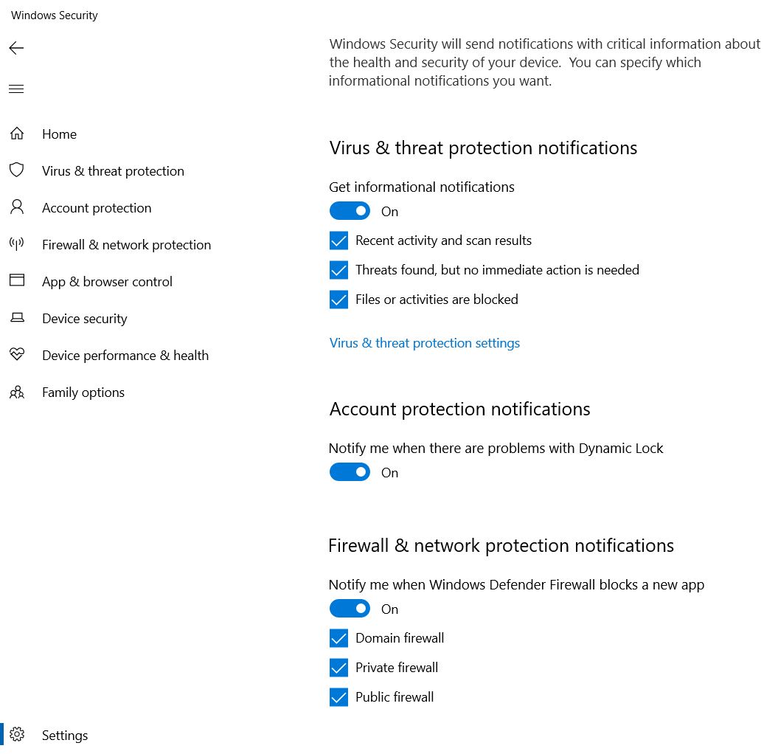Click the App & browser control icon

coord(17,281)
